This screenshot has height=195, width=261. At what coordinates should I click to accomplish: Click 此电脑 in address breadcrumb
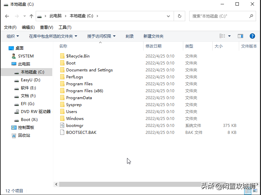tap(56, 16)
